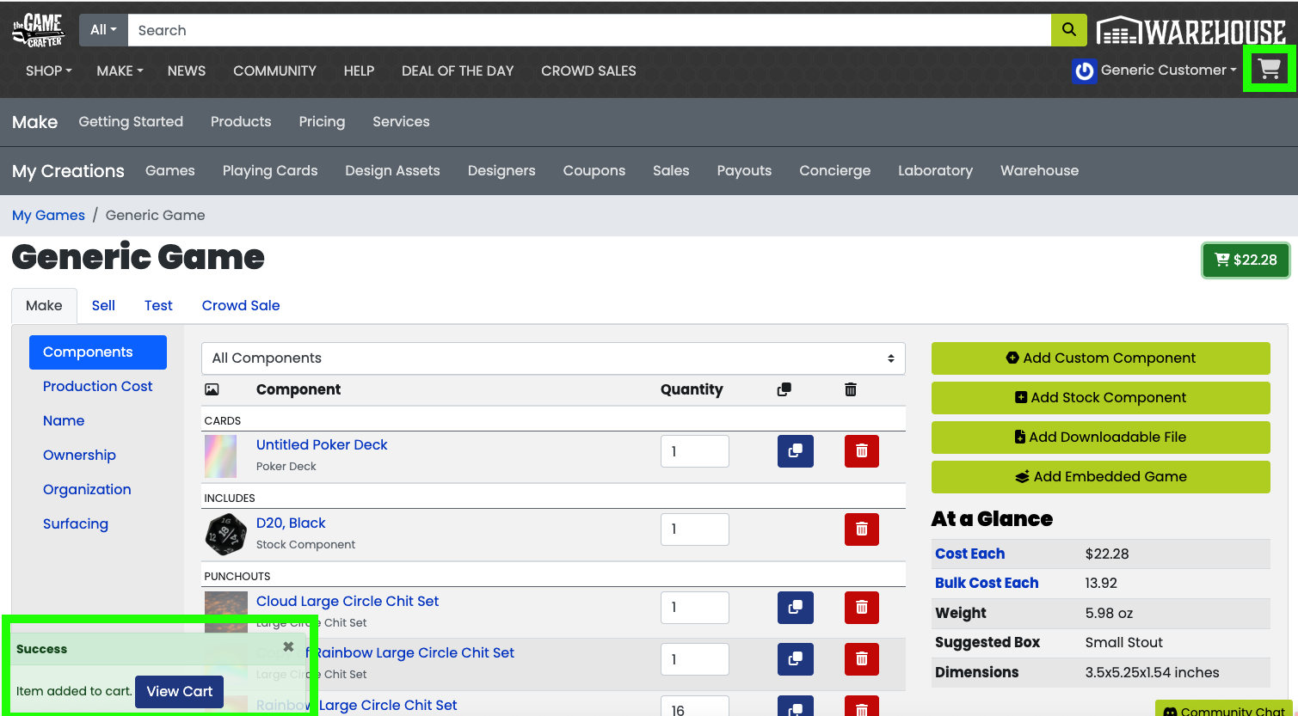The width and height of the screenshot is (1298, 716).
Task: Open the Bulk Cost Each link
Action: pyautogui.click(x=987, y=583)
